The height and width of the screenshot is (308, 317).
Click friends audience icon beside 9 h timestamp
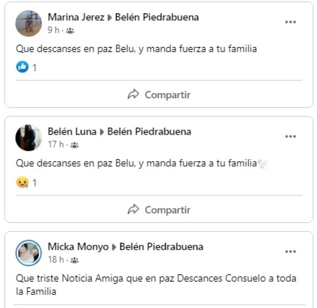click(x=70, y=30)
